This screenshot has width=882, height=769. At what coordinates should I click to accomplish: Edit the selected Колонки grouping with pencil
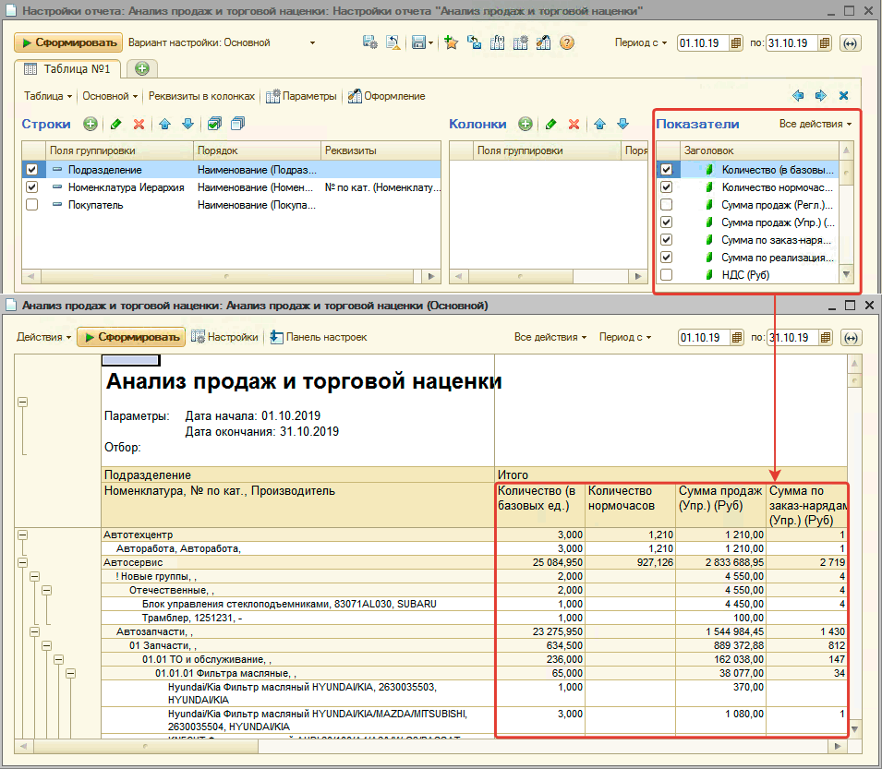pyautogui.click(x=550, y=124)
